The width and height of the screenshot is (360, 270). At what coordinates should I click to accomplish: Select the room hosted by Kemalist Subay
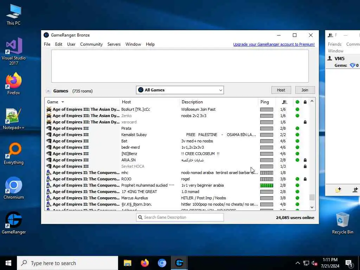coord(177,135)
